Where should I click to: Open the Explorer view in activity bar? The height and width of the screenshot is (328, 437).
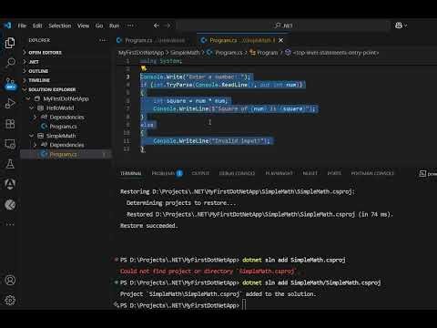[10, 43]
